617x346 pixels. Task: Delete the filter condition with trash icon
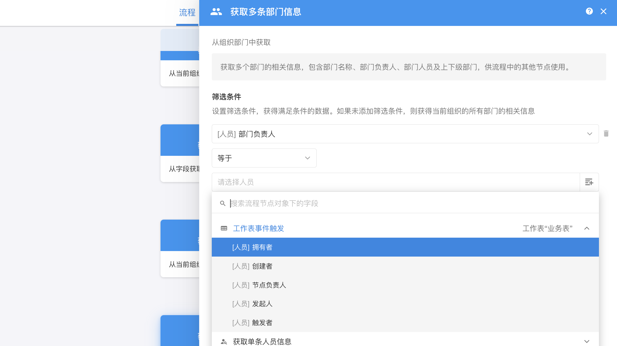tap(606, 133)
